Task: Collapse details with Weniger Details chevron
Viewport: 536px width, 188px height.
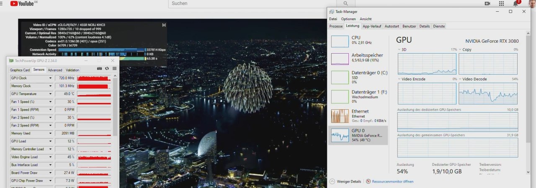Action: click(332, 181)
